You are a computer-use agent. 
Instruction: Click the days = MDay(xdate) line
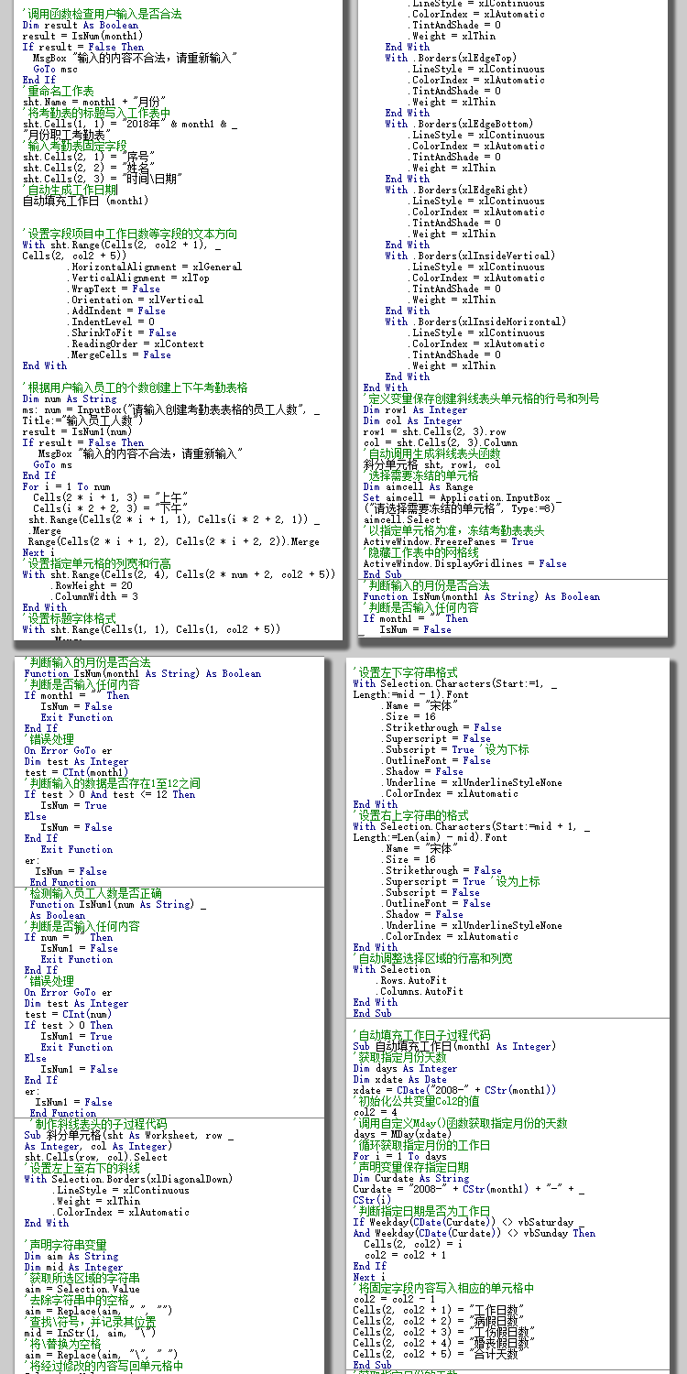pos(402,1134)
